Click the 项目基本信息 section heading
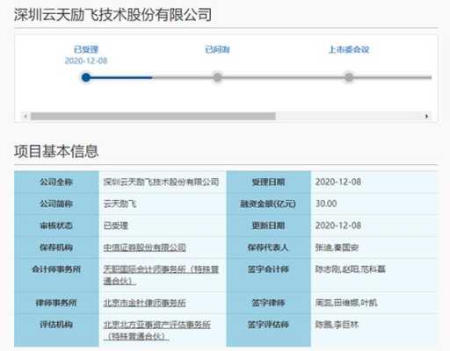 (x=56, y=151)
